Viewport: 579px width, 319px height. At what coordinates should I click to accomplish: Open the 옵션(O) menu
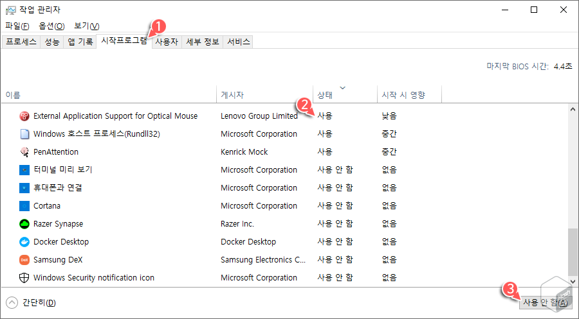tap(51, 26)
